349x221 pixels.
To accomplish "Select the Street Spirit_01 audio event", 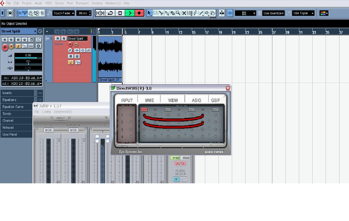I will 110,59.
